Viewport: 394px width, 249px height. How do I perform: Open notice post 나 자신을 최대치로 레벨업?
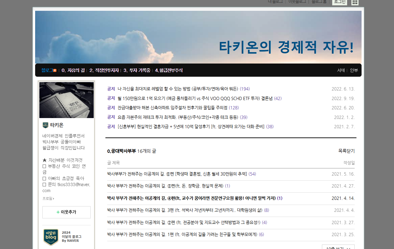pos(178,89)
